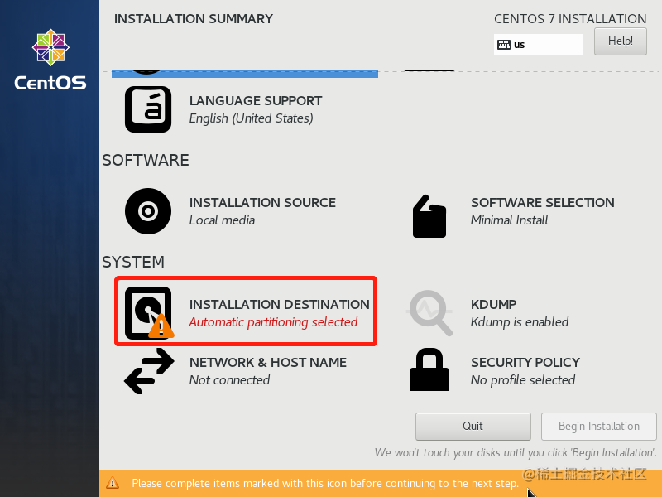This screenshot has height=497, width=662.
Task: Click Begin Installation button
Action: click(x=598, y=427)
